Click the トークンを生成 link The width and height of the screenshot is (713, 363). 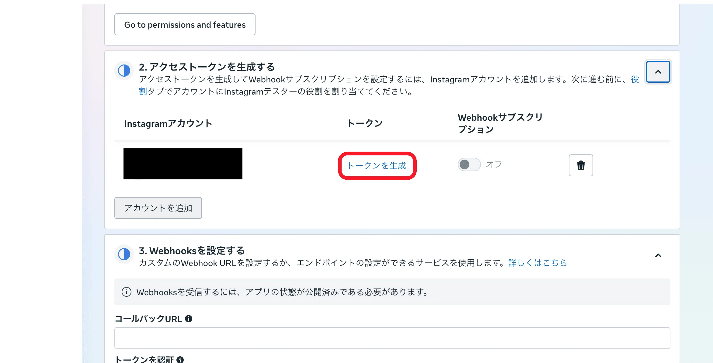[377, 165]
